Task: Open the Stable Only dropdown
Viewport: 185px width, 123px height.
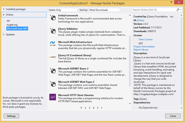Action: [63, 10]
